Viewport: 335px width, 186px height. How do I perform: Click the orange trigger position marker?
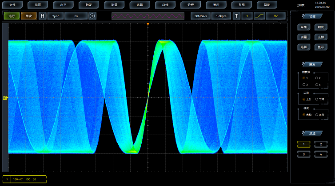(148, 23)
